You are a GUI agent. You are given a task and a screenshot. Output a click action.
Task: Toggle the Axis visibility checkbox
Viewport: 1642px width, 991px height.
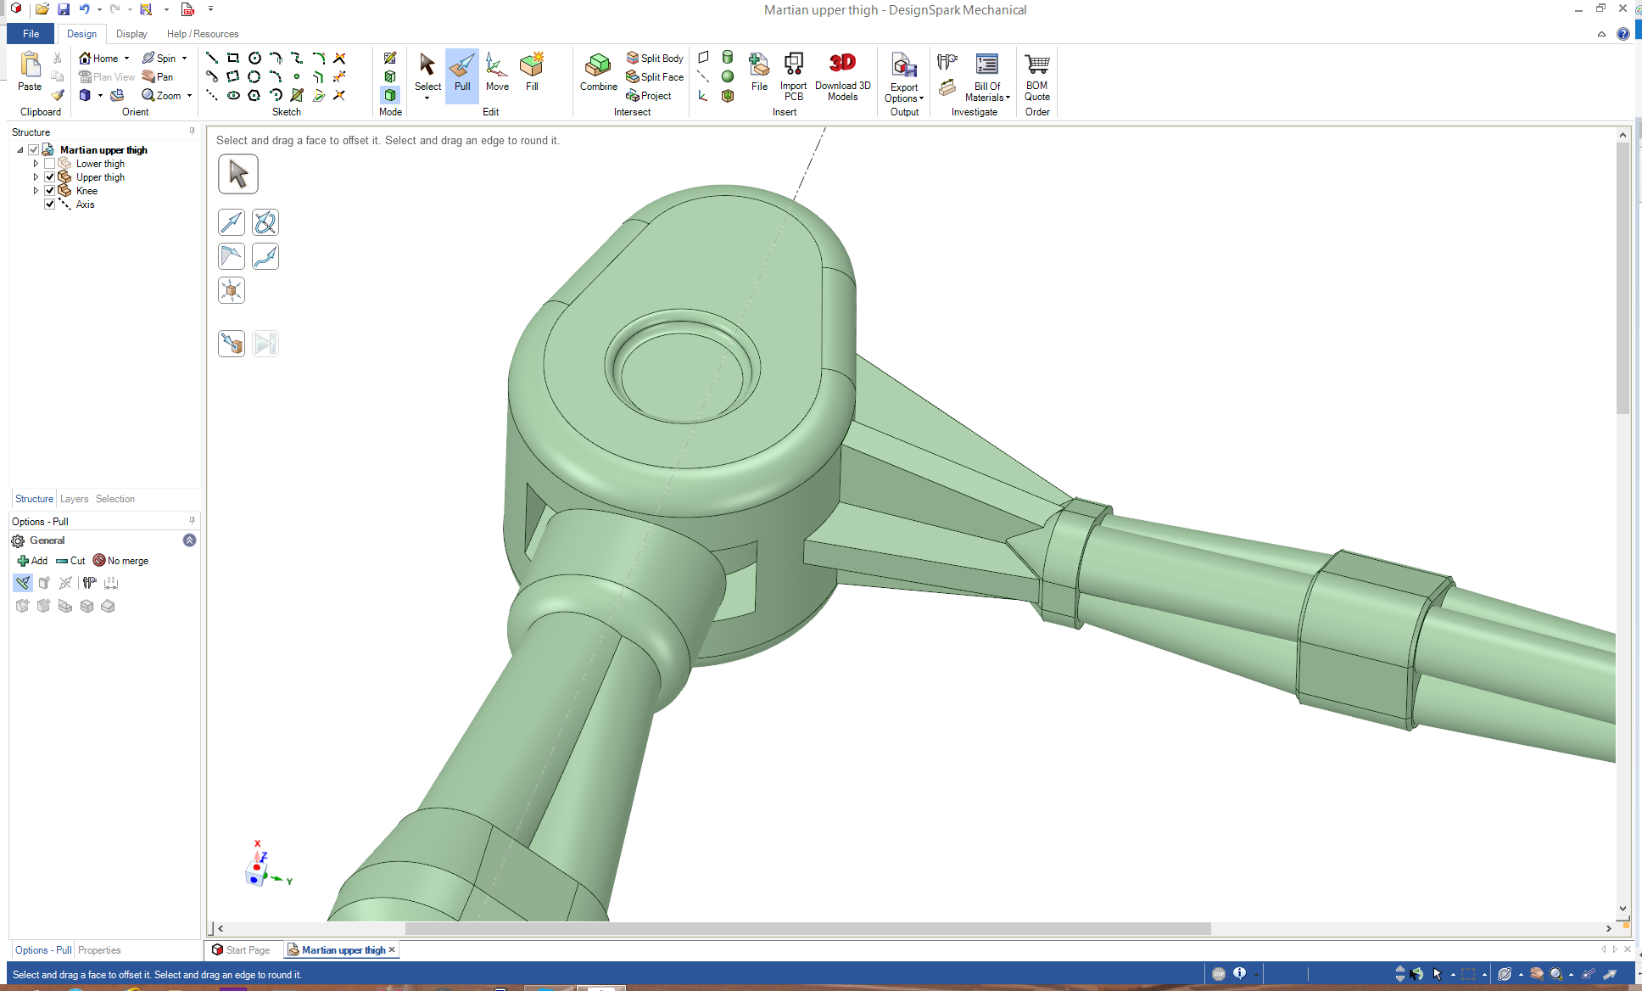(x=49, y=204)
